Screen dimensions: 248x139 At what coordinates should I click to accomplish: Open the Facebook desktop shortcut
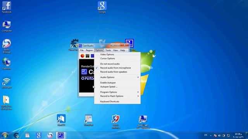pos(7,7)
